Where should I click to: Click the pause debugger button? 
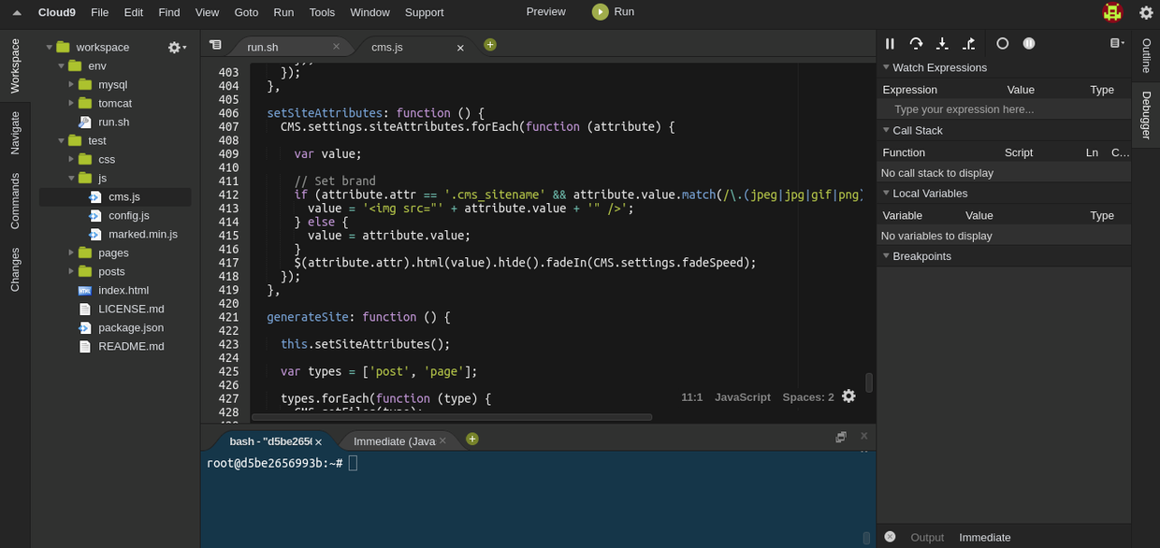point(890,44)
